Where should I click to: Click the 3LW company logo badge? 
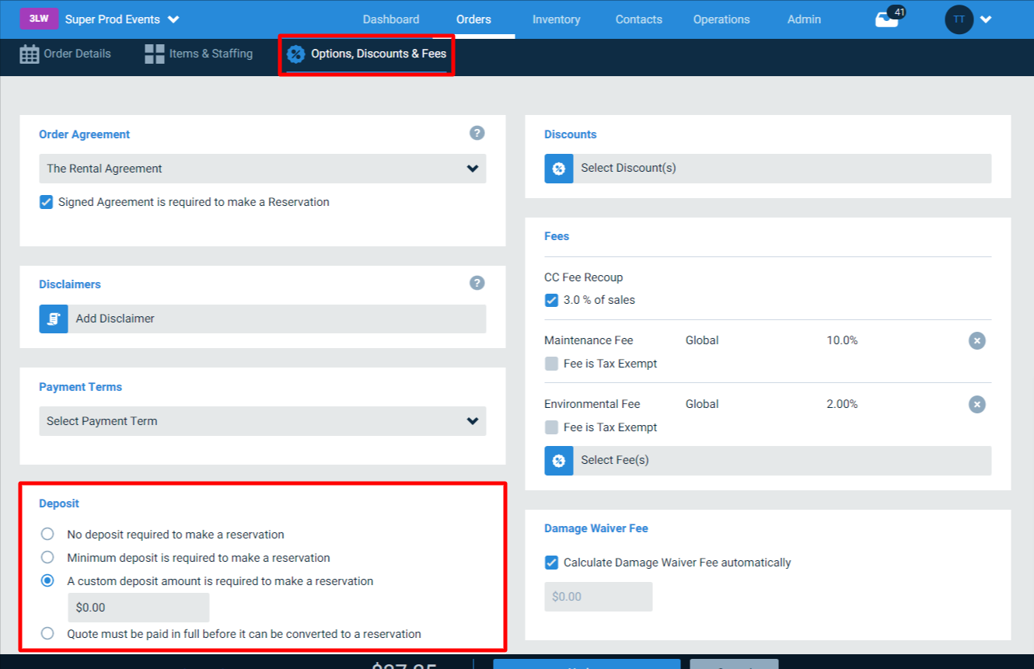click(x=40, y=19)
